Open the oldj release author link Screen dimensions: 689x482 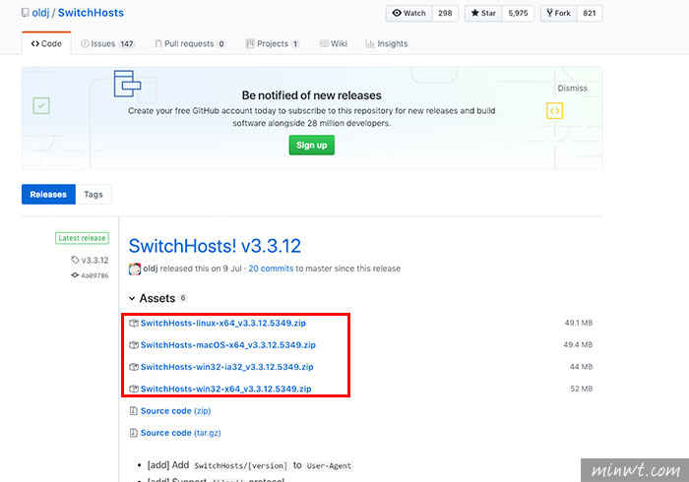coord(151,269)
